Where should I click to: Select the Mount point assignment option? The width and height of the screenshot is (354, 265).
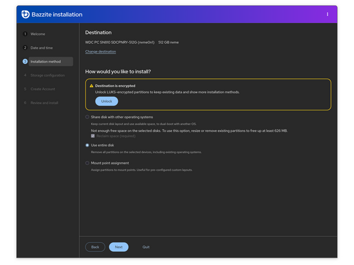(x=87, y=163)
